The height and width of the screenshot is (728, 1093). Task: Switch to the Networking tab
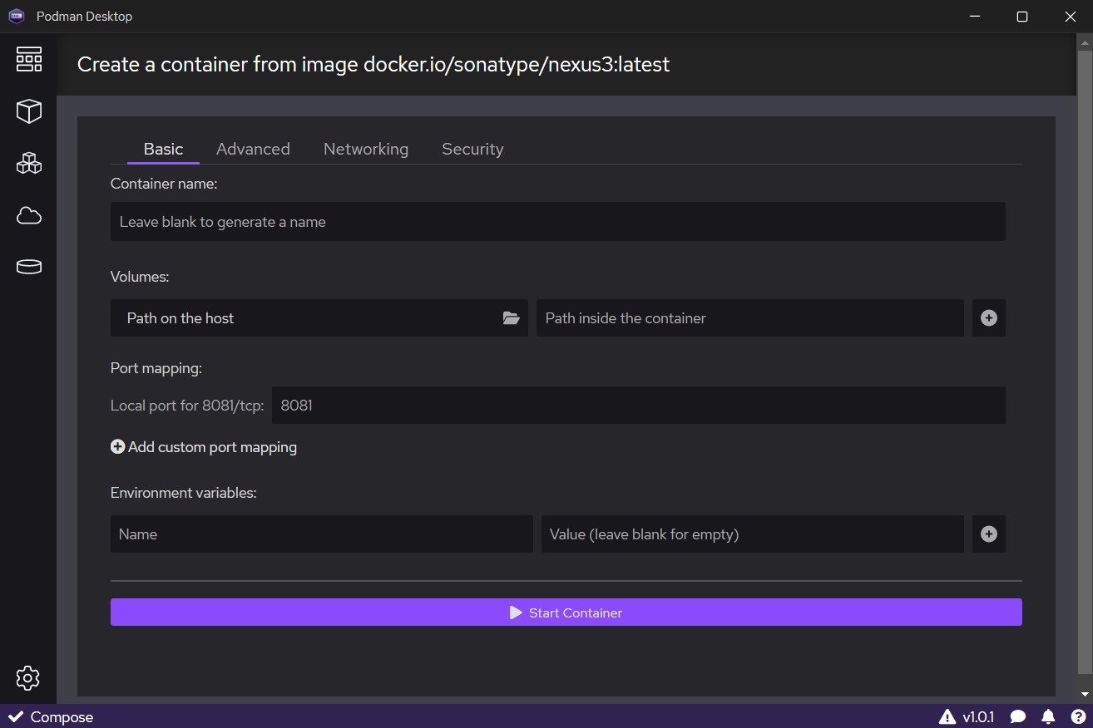click(365, 149)
